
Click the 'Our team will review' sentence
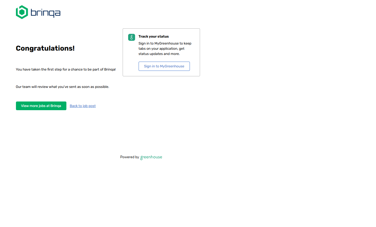click(x=62, y=87)
